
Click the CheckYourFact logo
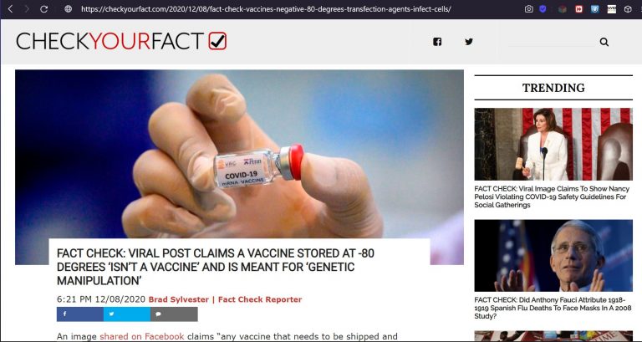coord(121,41)
